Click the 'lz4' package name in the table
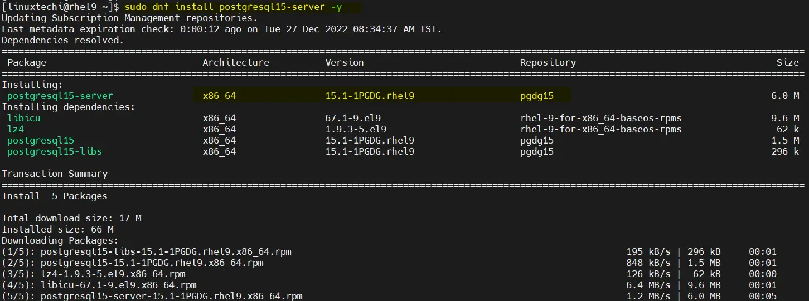Image resolution: width=809 pixels, height=301 pixels. [x=16, y=129]
